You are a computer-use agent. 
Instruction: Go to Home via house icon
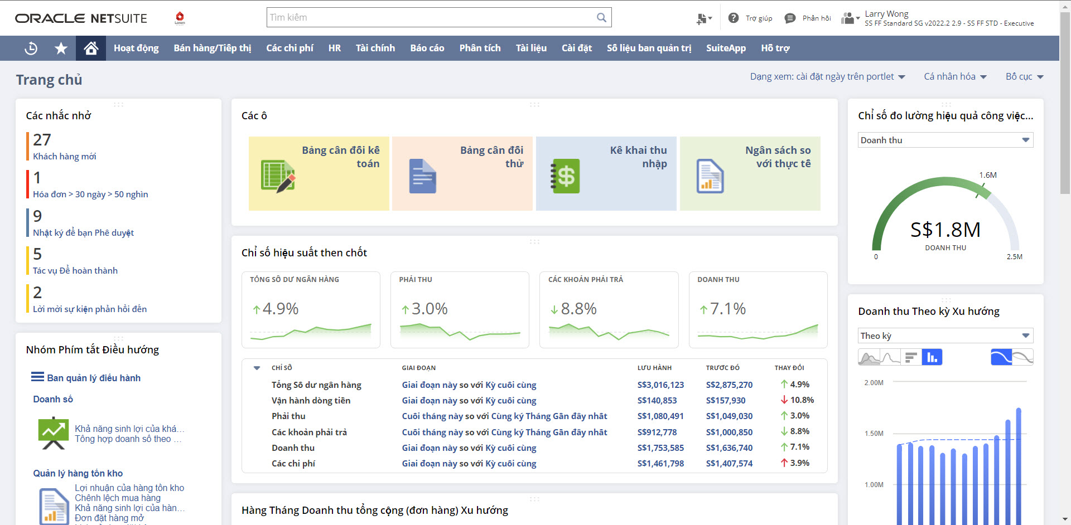pyautogui.click(x=91, y=48)
